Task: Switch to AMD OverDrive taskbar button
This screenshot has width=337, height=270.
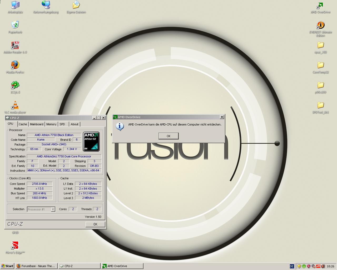Action: 122,266
